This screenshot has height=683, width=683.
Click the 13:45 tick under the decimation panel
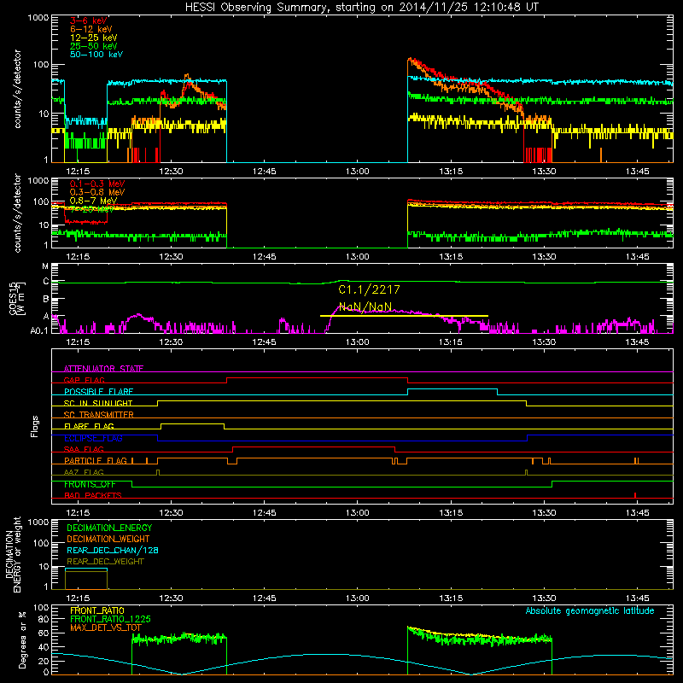pos(637,598)
